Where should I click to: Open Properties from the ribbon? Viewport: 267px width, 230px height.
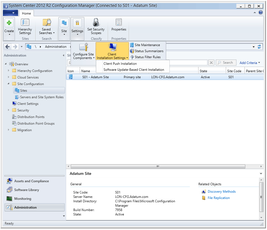click(x=119, y=25)
